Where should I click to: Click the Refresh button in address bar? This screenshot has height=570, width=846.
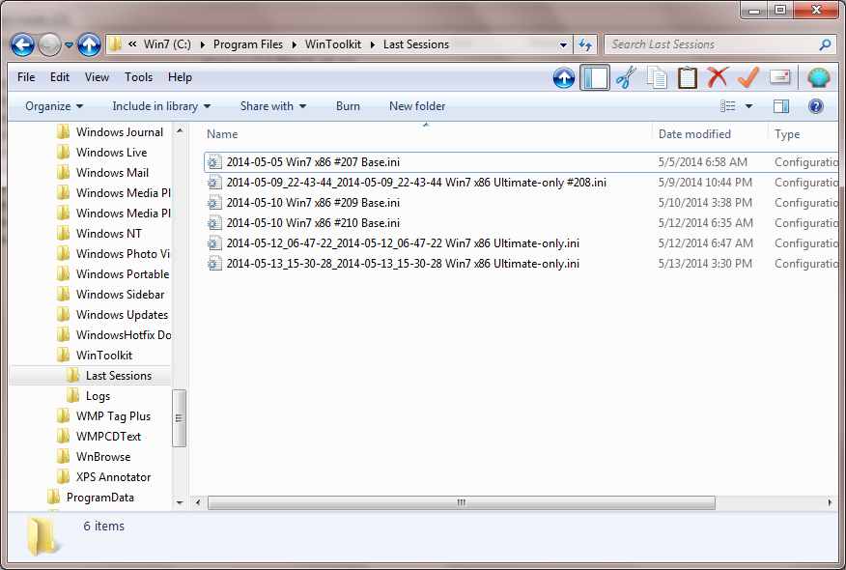[585, 44]
